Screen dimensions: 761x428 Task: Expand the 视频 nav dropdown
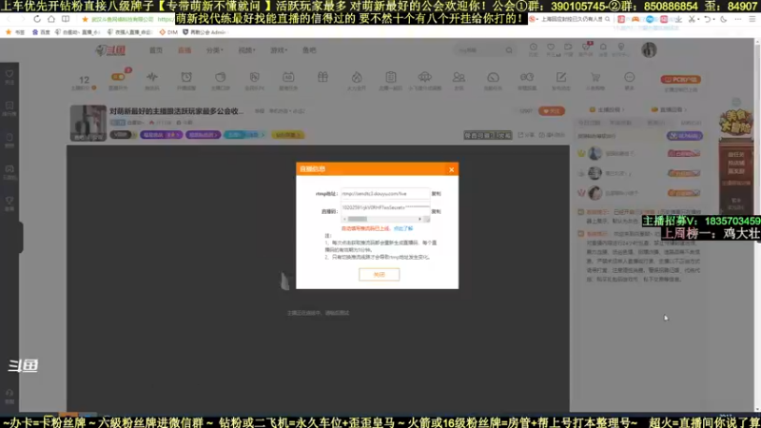[x=246, y=50]
